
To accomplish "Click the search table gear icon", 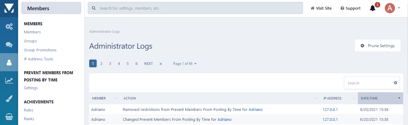I will pyautogui.click(x=395, y=83).
